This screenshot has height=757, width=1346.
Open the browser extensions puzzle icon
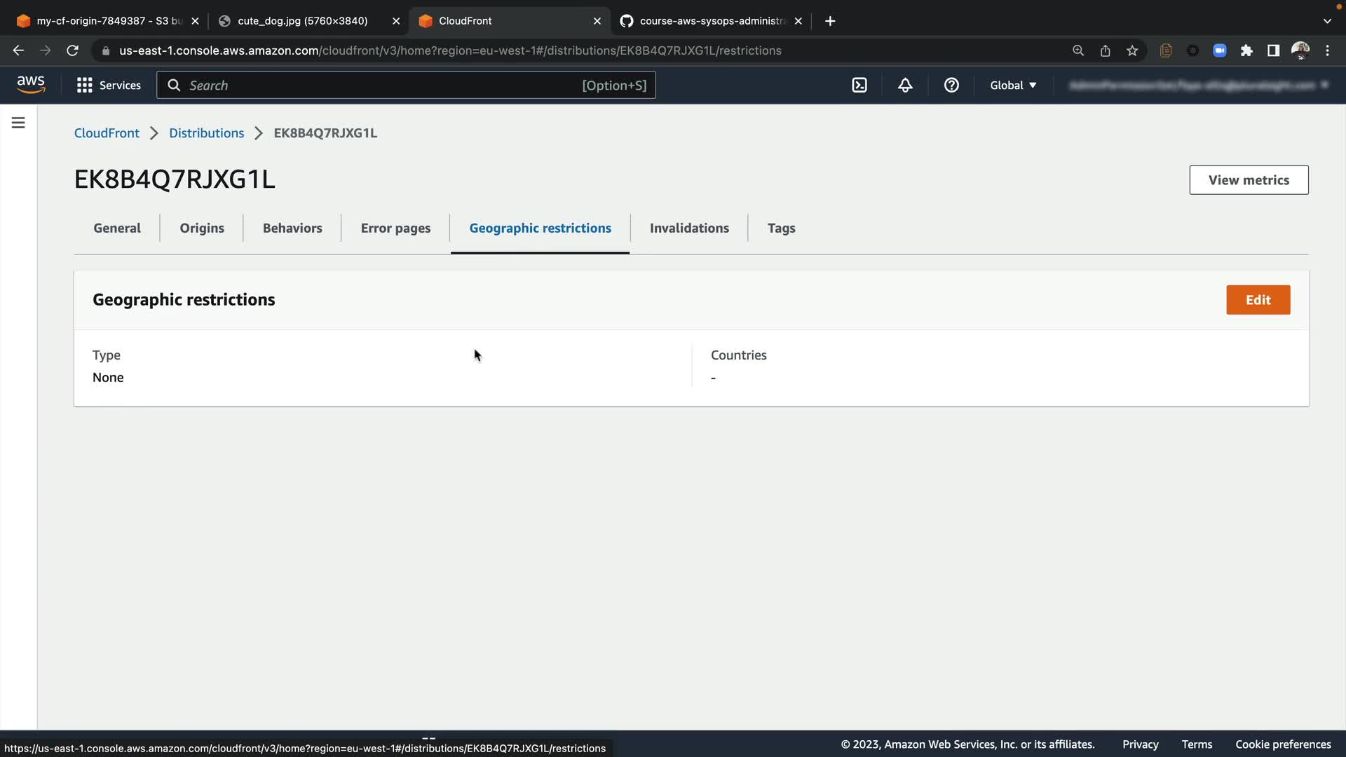(x=1246, y=50)
